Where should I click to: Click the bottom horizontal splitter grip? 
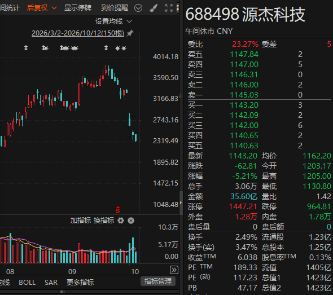coord(62,292)
